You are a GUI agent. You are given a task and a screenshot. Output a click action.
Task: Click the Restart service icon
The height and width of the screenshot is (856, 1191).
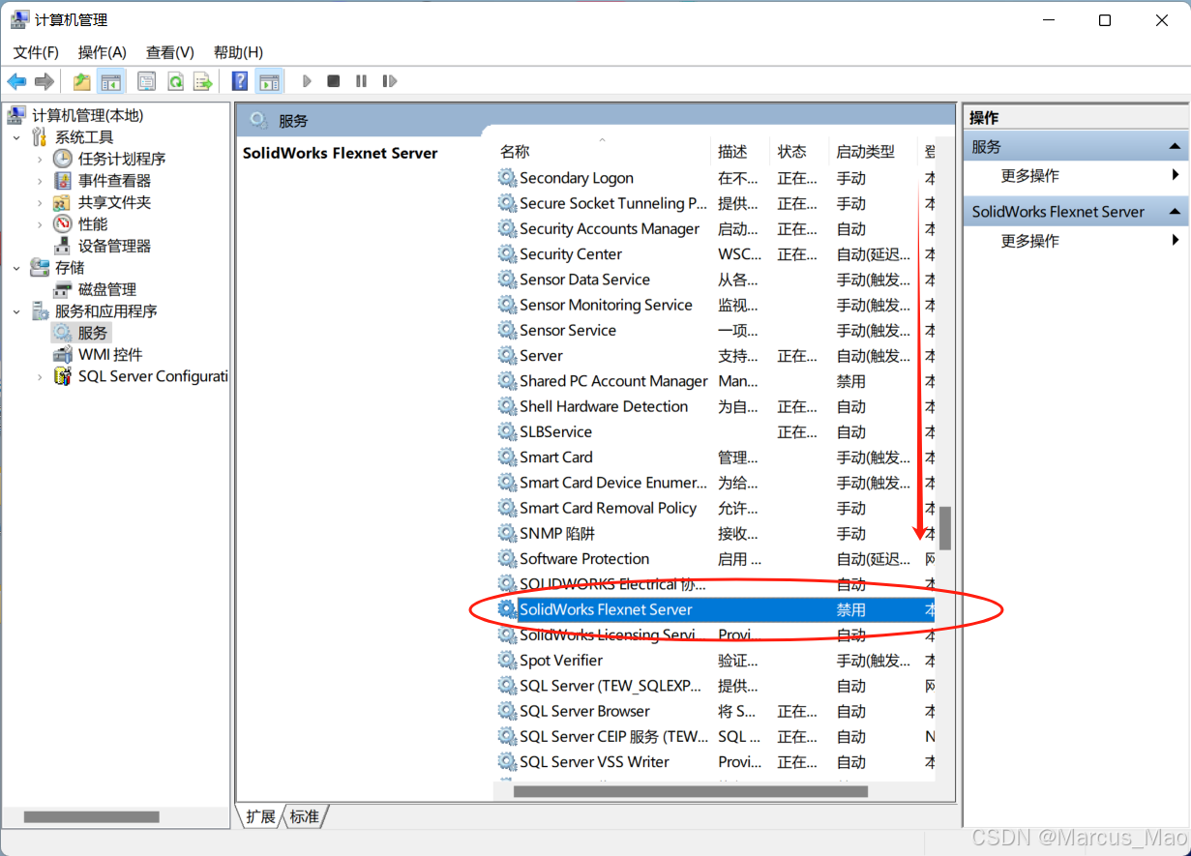click(x=389, y=81)
